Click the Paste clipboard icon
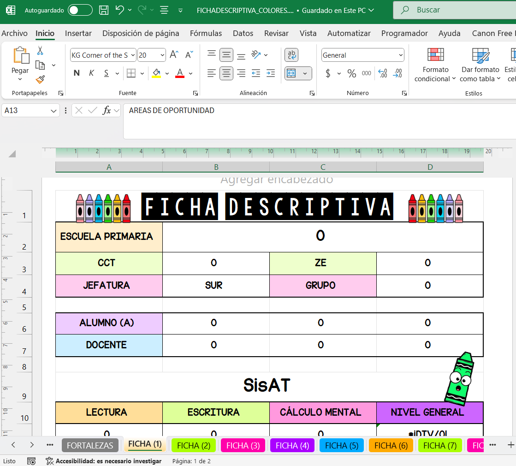The width and height of the screenshot is (516, 466). (20, 55)
